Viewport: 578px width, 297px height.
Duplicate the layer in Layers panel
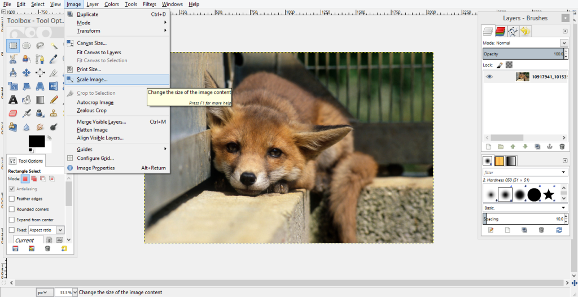537,146
